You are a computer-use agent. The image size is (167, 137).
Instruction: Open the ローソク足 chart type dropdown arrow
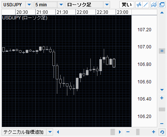(107, 5)
